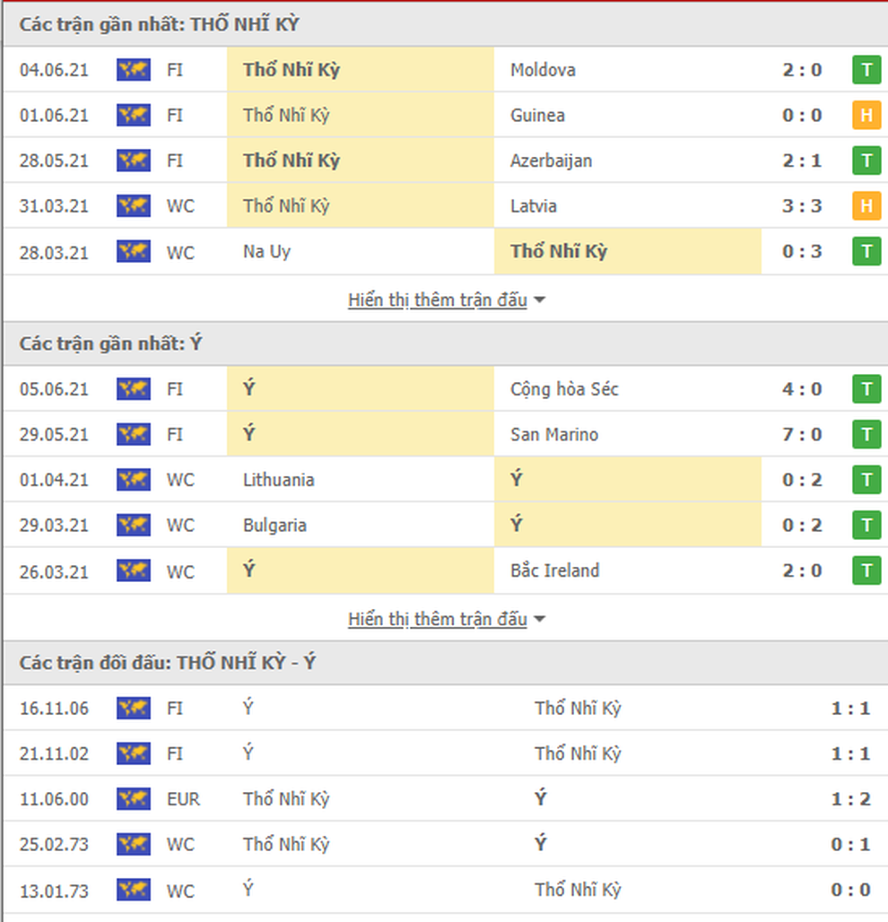This screenshot has width=888, height=922.
Task: Click orange H badge for the Latvia match
Action: (x=866, y=206)
